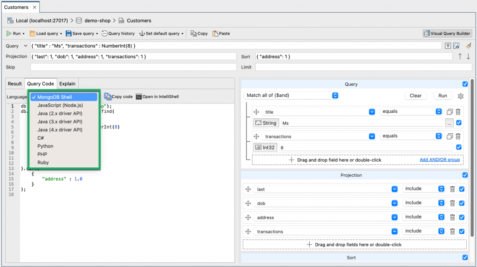Open the Query history tool
Image resolution: width=477 pixels, height=267 pixels.
point(118,34)
